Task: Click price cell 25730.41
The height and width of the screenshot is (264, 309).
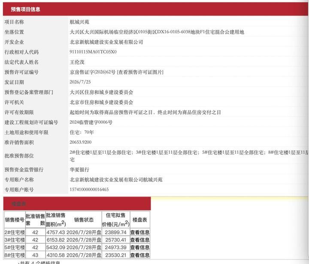Action: pyautogui.click(x=116, y=240)
